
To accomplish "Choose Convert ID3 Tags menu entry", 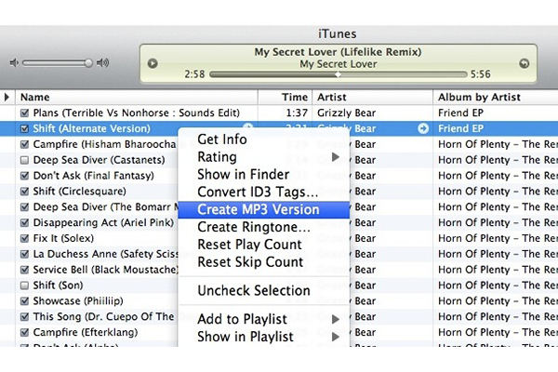I will pyautogui.click(x=258, y=192).
